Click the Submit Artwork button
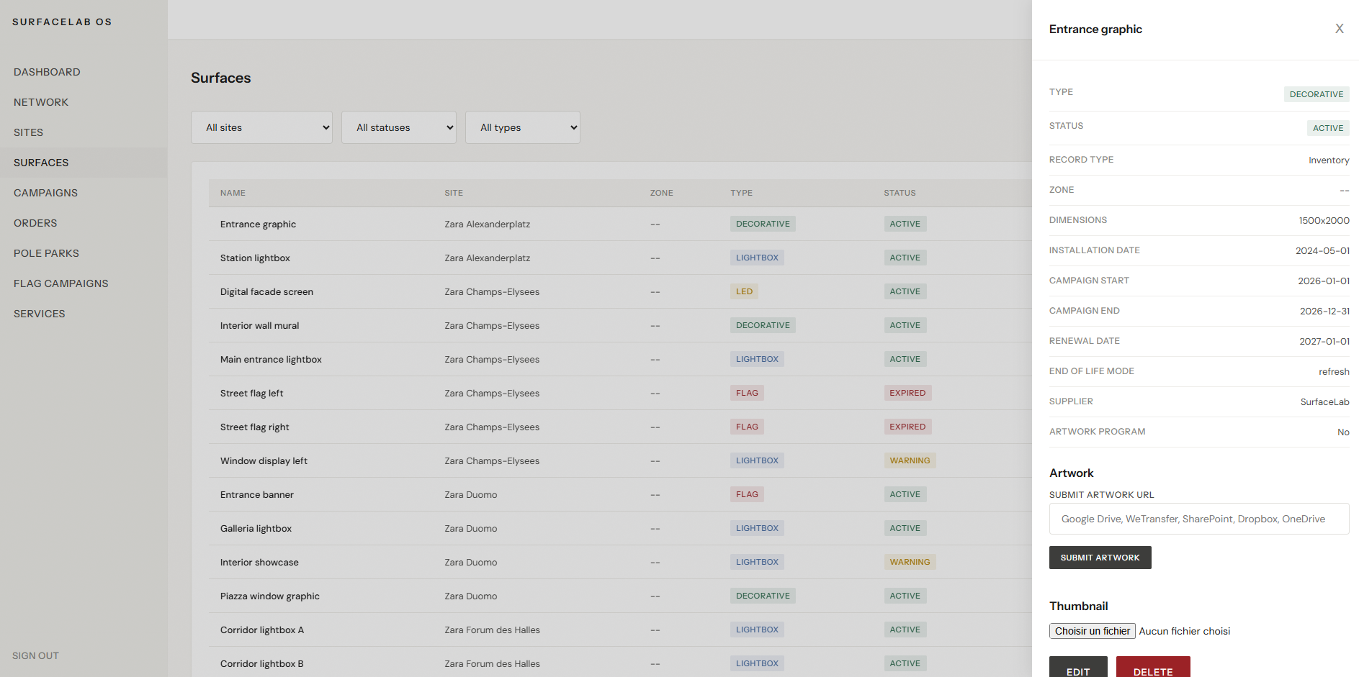The image size is (1359, 677). [x=1099, y=558]
